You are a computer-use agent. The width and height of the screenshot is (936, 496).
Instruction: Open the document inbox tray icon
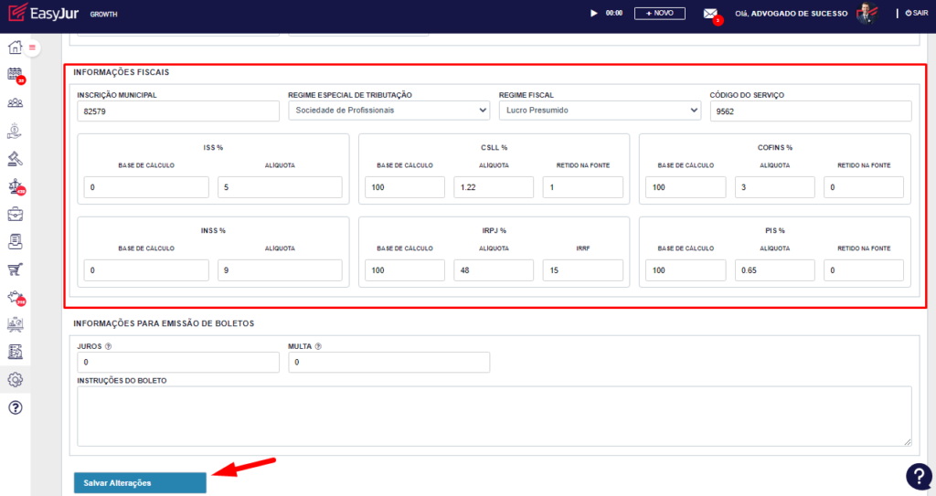tap(15, 242)
